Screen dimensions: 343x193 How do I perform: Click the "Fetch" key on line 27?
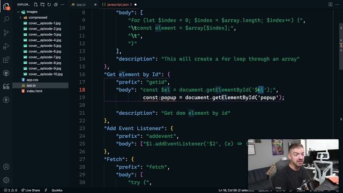click(x=116, y=159)
